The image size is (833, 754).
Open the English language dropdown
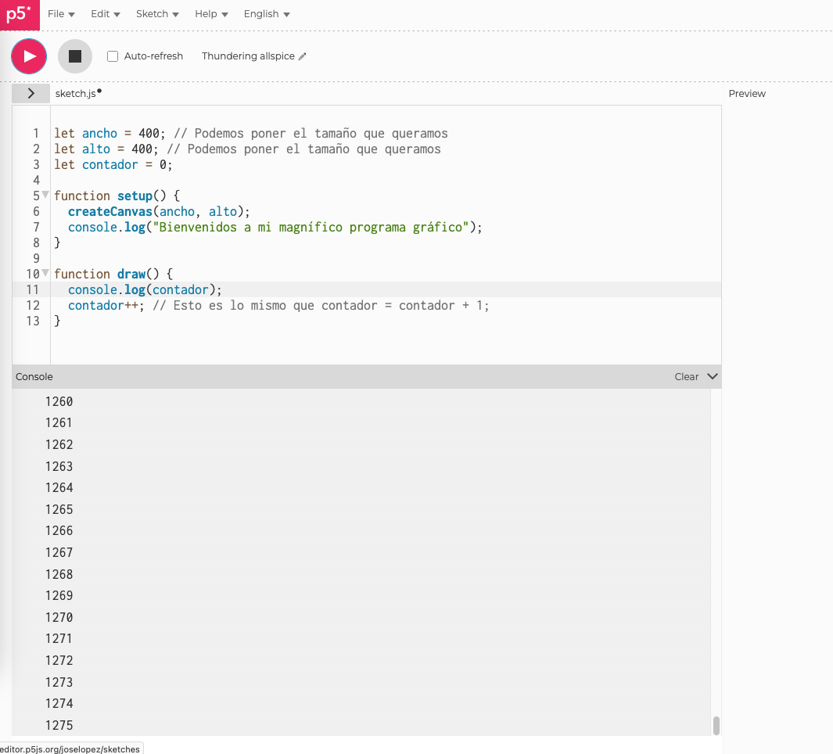[x=266, y=14]
